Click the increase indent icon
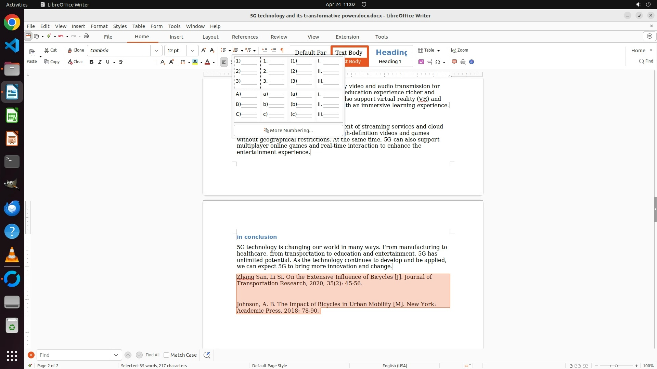The image size is (657, 369). point(265,50)
